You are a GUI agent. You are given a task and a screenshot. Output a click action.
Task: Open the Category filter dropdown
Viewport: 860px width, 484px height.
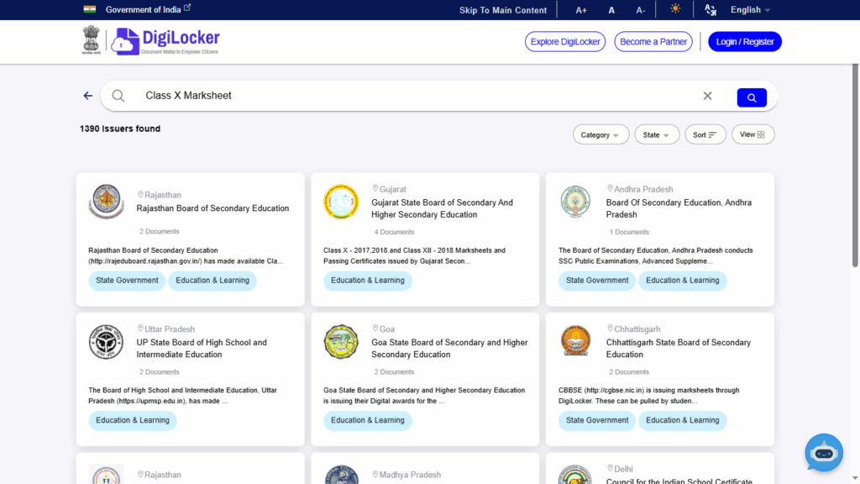click(600, 135)
